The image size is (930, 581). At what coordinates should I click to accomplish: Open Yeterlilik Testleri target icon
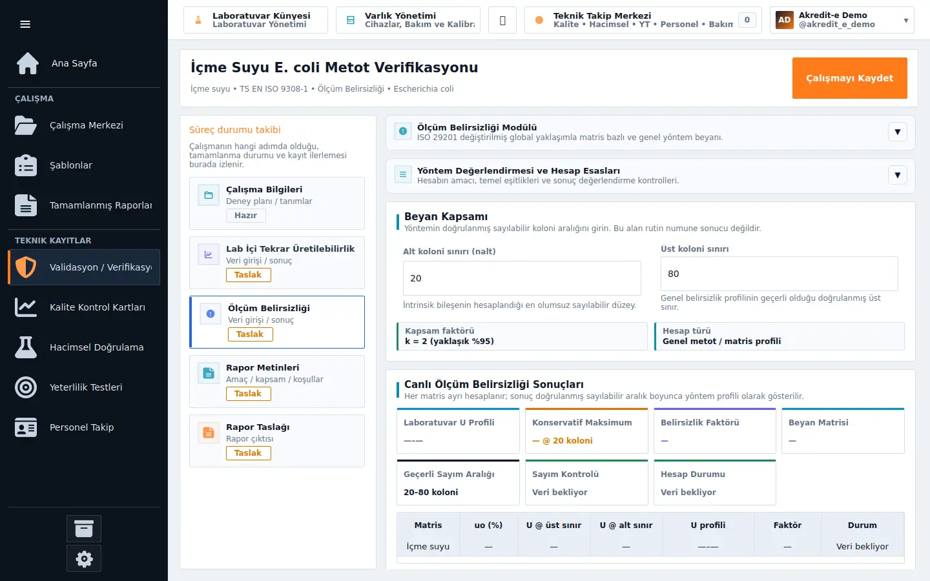(x=26, y=387)
